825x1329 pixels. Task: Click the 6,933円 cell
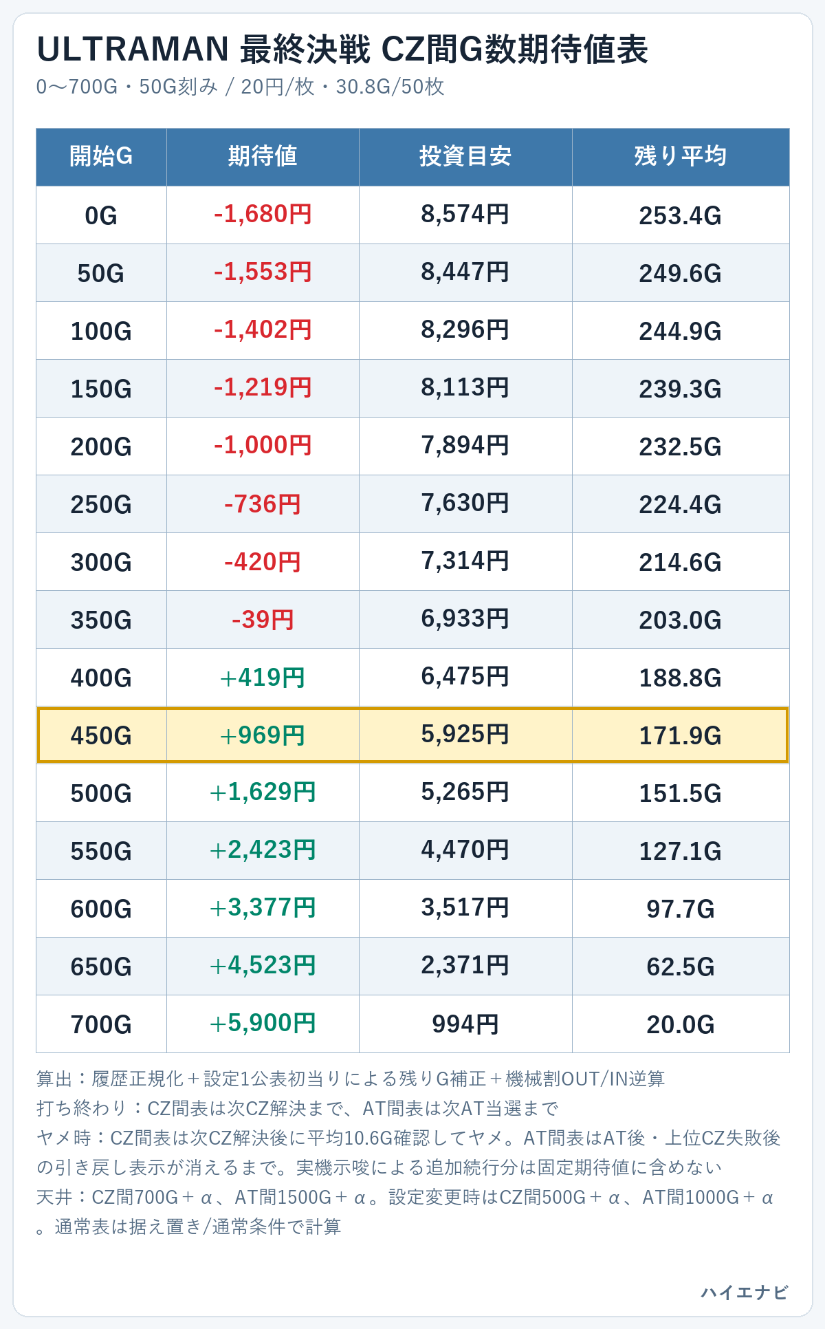[465, 619]
